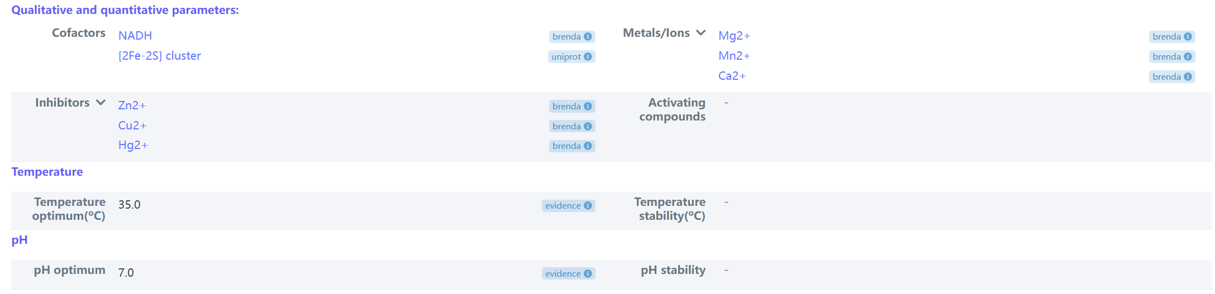Open the Ca2+ metal ion link
Screen dimensions: 1215x294
[732, 76]
